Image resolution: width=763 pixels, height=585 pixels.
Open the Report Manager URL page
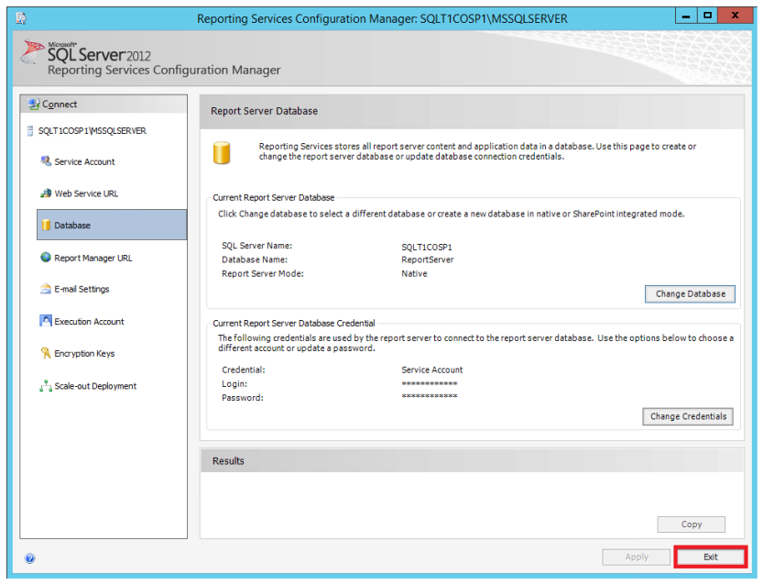point(93,258)
